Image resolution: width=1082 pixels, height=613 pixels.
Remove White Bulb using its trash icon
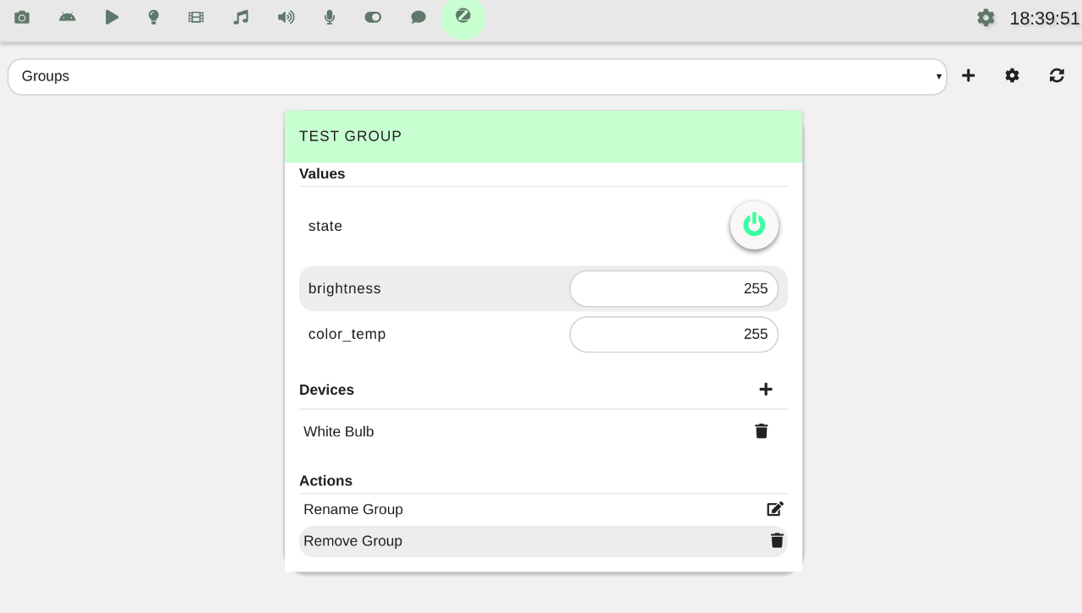click(x=762, y=431)
